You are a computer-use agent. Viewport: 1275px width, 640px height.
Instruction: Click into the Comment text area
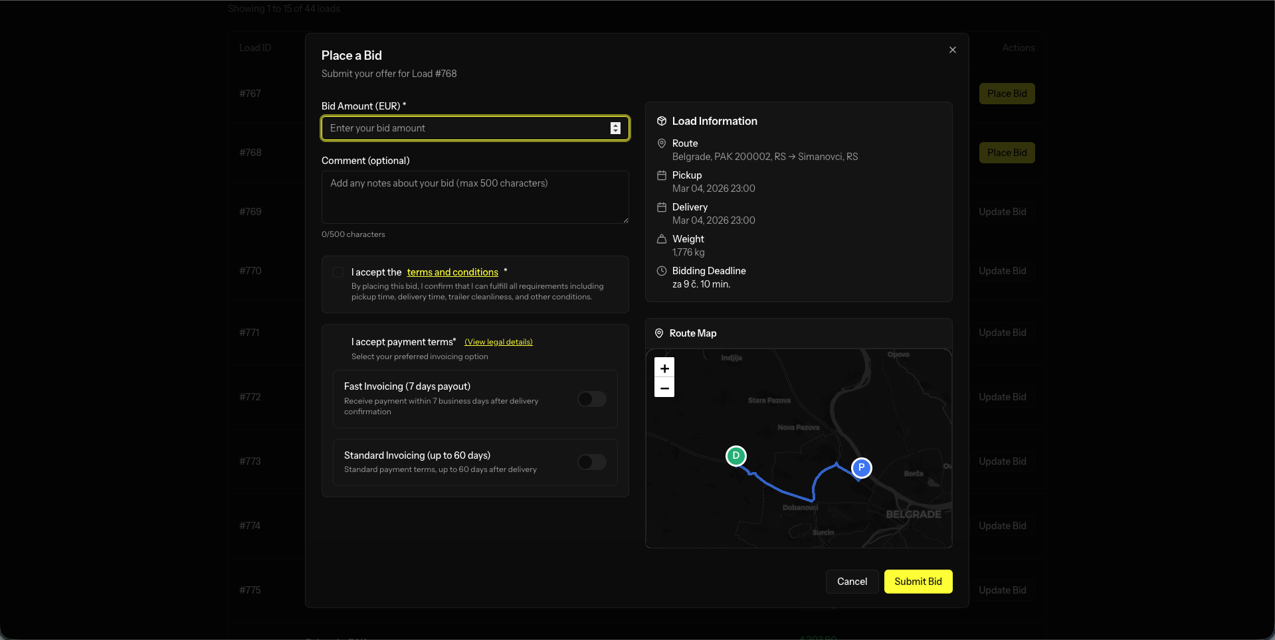(x=474, y=197)
